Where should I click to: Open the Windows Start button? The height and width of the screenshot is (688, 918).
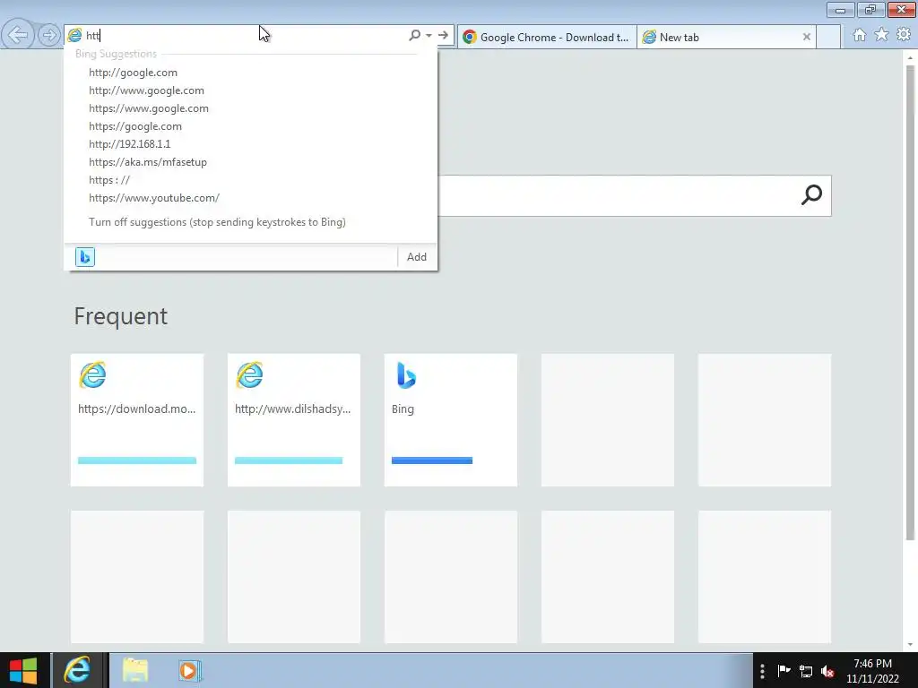tap(23, 670)
